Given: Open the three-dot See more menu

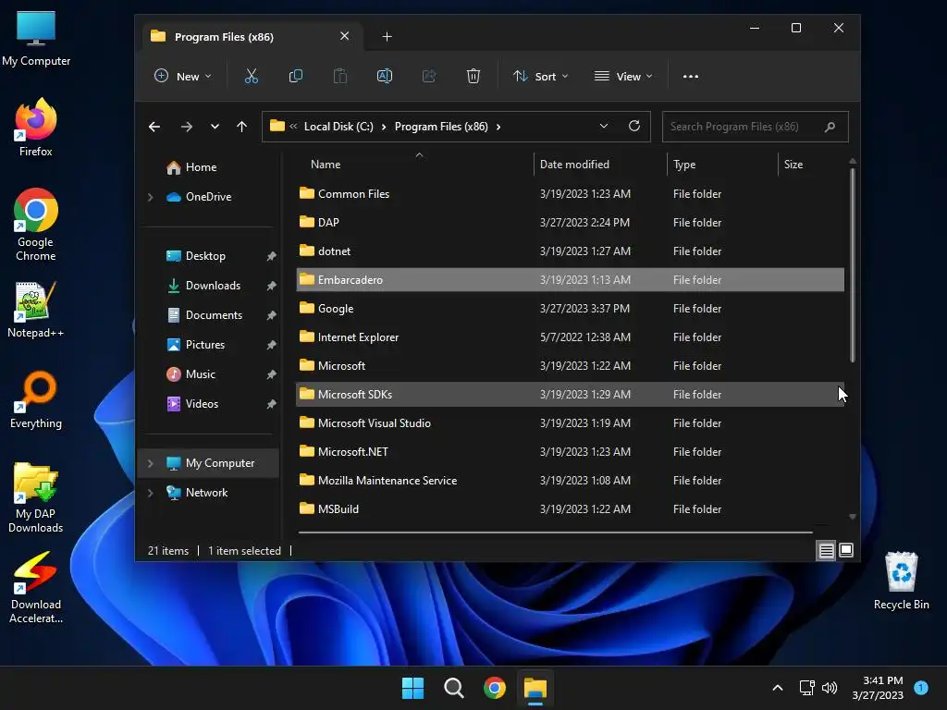Looking at the screenshot, I should (690, 76).
